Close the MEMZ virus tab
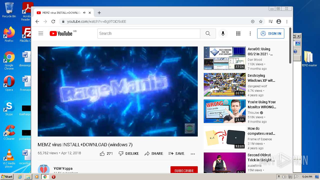Viewport: 320px width, 180px height. click(90, 13)
